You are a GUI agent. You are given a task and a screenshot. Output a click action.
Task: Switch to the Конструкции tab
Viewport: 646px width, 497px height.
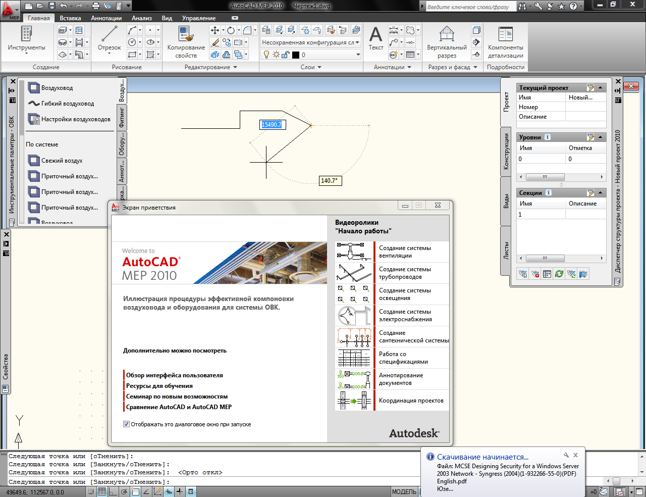point(506,151)
